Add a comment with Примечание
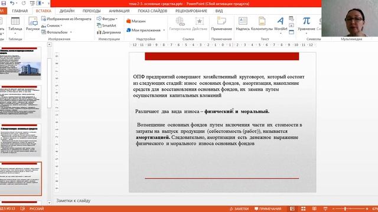 tap(221, 24)
